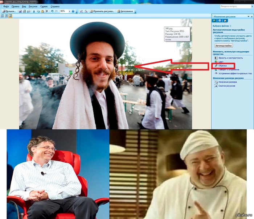This screenshot has height=219, width=254.
Task: Click the Введите вопрос help search box
Action: pos(235,6)
